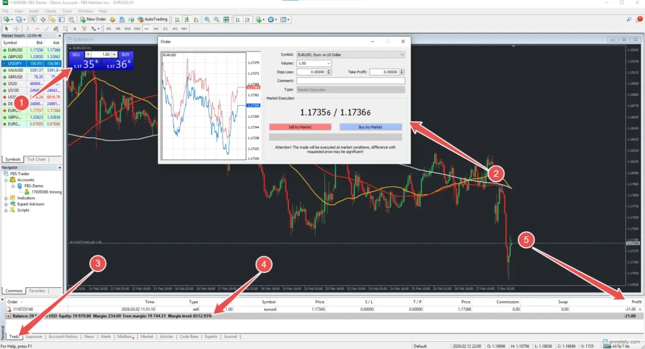The height and width of the screenshot is (349, 645).
Task: Click the Zoom In magnifier icon
Action: tap(207, 20)
